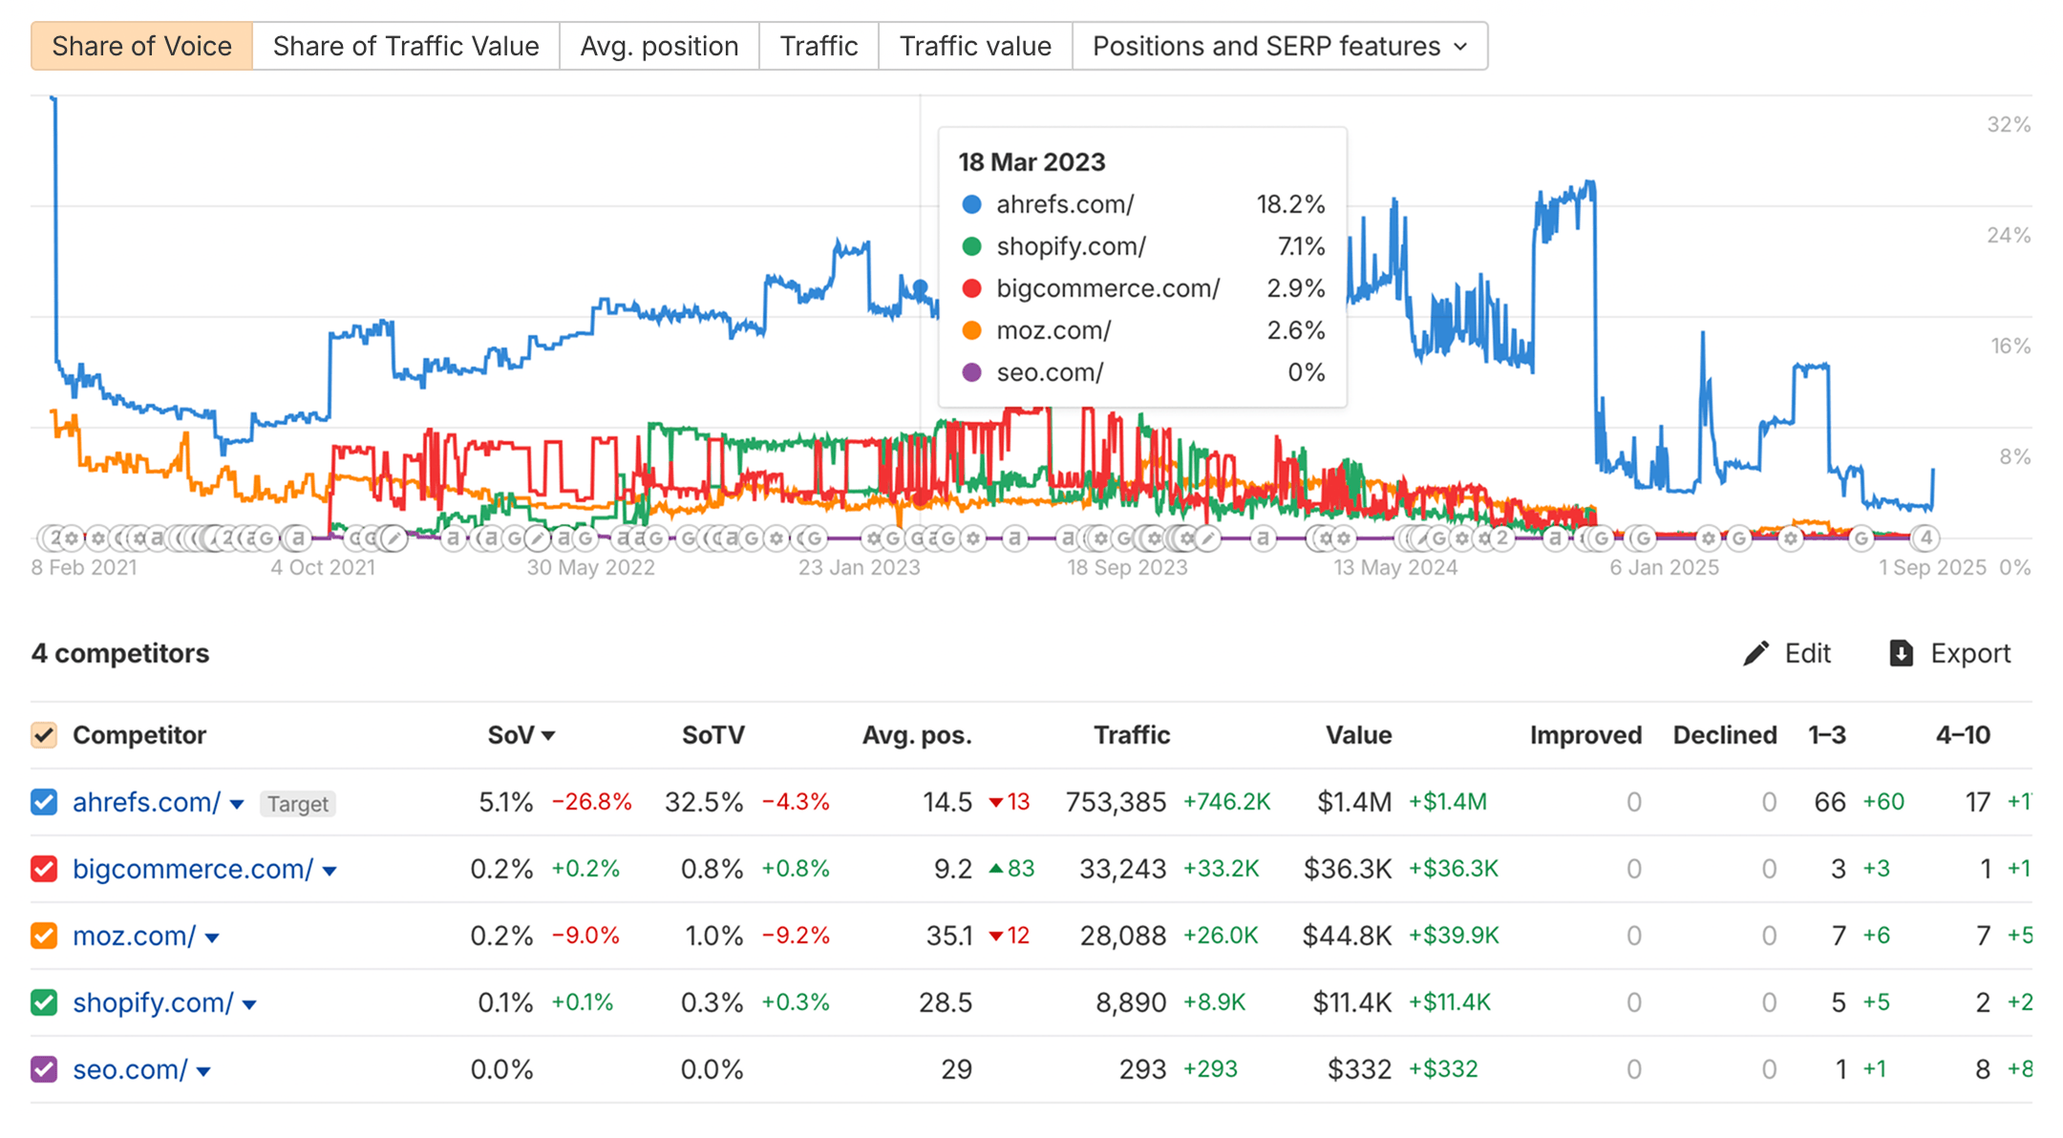Click the gear marker nearest '6 Jan 2025'
Viewport: 2063px width, 1138px height.
point(1708,538)
